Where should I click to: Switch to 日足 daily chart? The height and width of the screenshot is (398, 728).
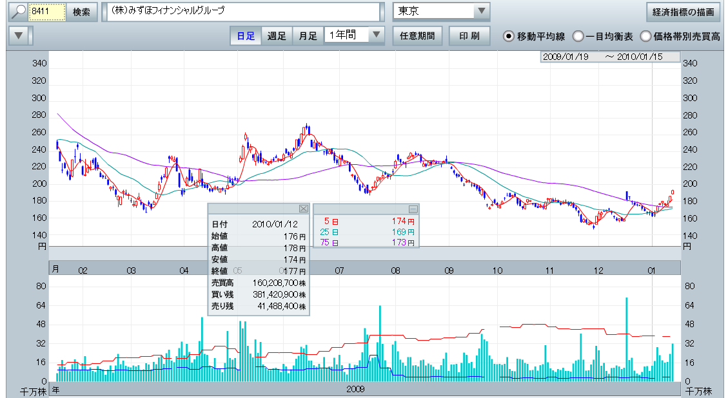click(246, 36)
